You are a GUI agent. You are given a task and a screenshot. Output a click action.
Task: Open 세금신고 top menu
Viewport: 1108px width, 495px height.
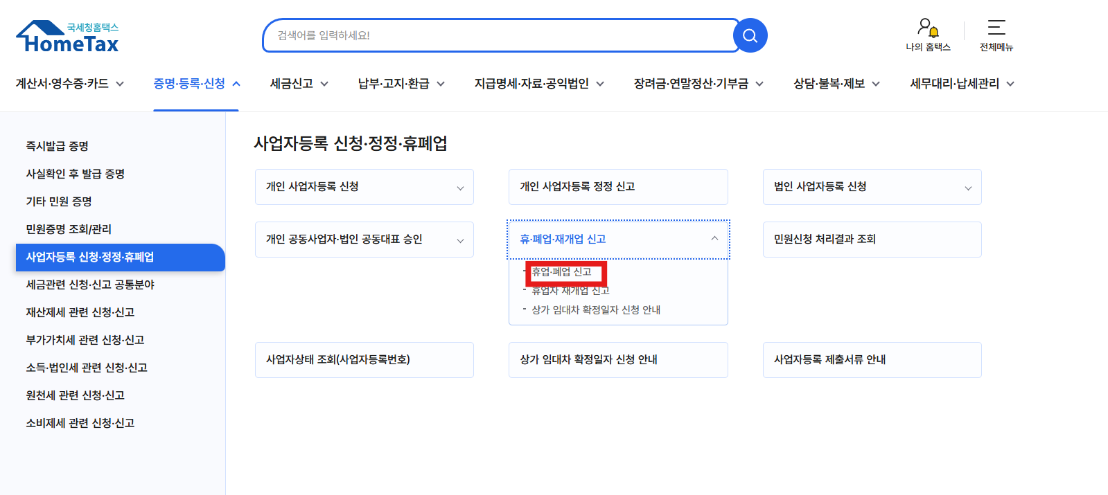[x=299, y=84]
